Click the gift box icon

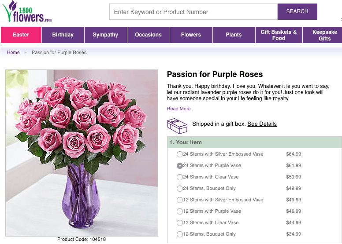177,126
